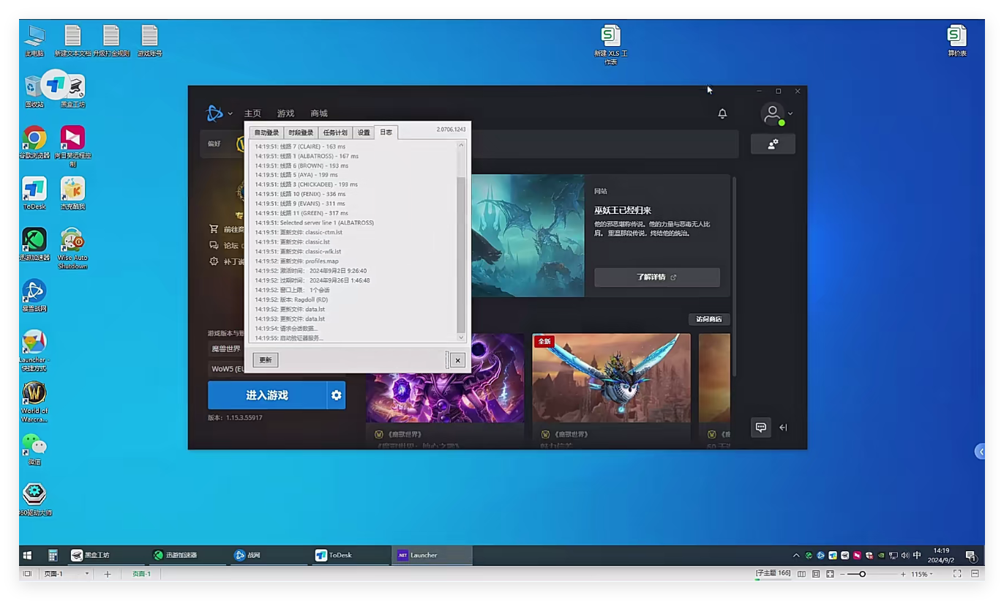Open the notifications bell

coord(722,113)
